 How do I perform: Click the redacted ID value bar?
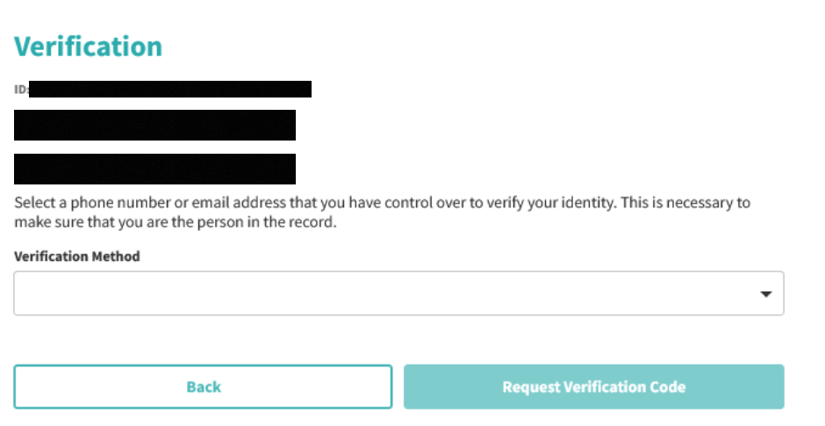(170, 89)
